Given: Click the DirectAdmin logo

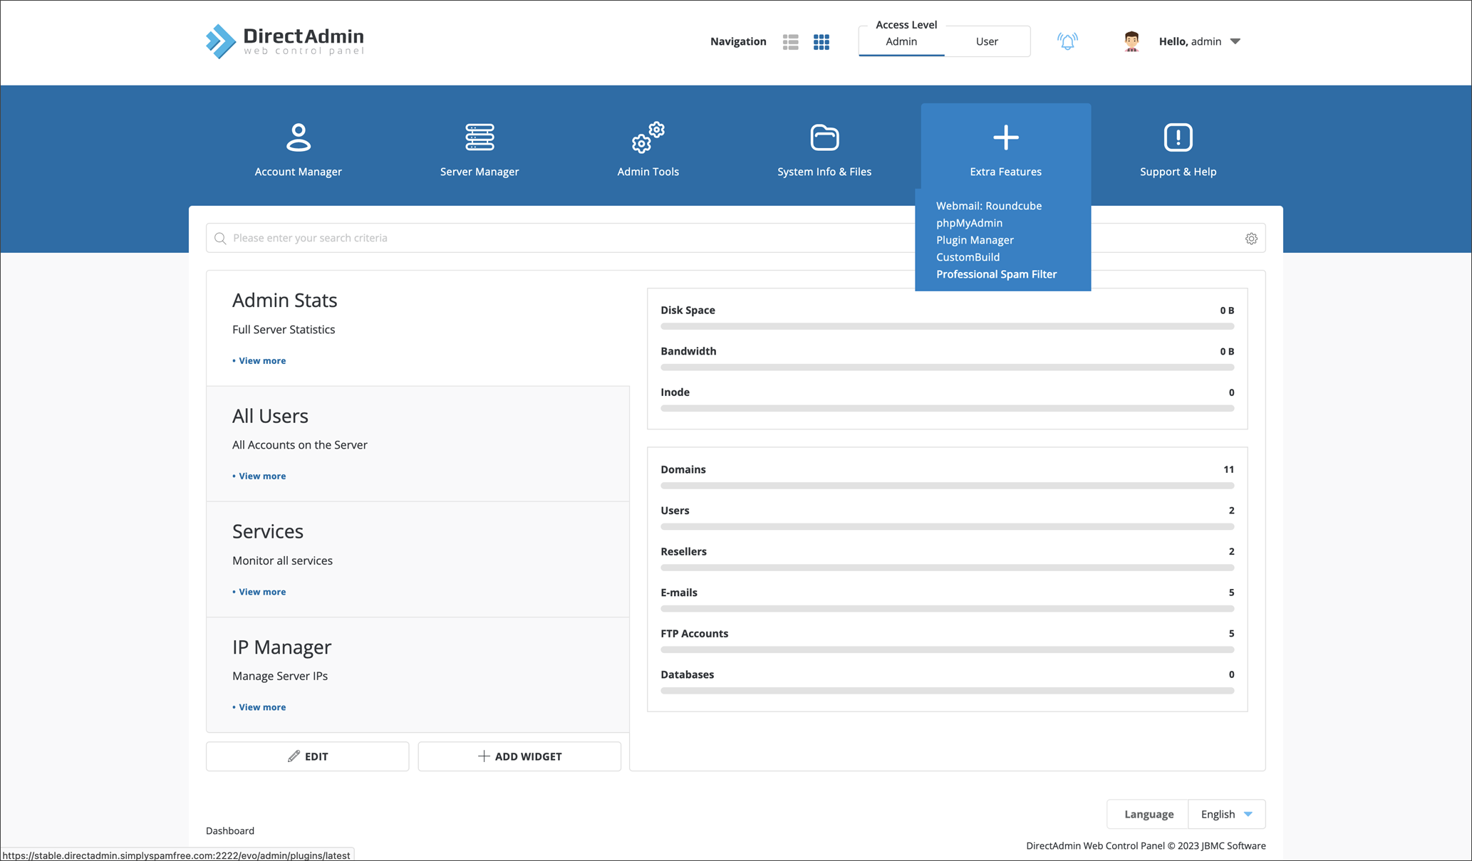Looking at the screenshot, I should (x=285, y=41).
